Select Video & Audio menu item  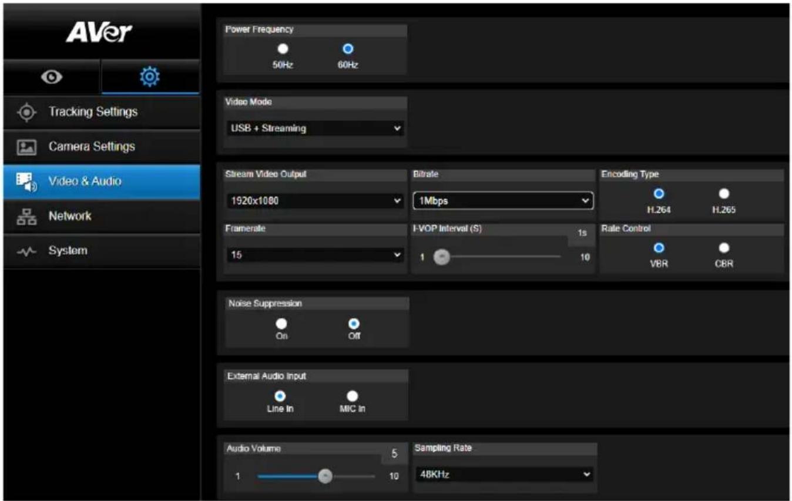tap(102, 181)
